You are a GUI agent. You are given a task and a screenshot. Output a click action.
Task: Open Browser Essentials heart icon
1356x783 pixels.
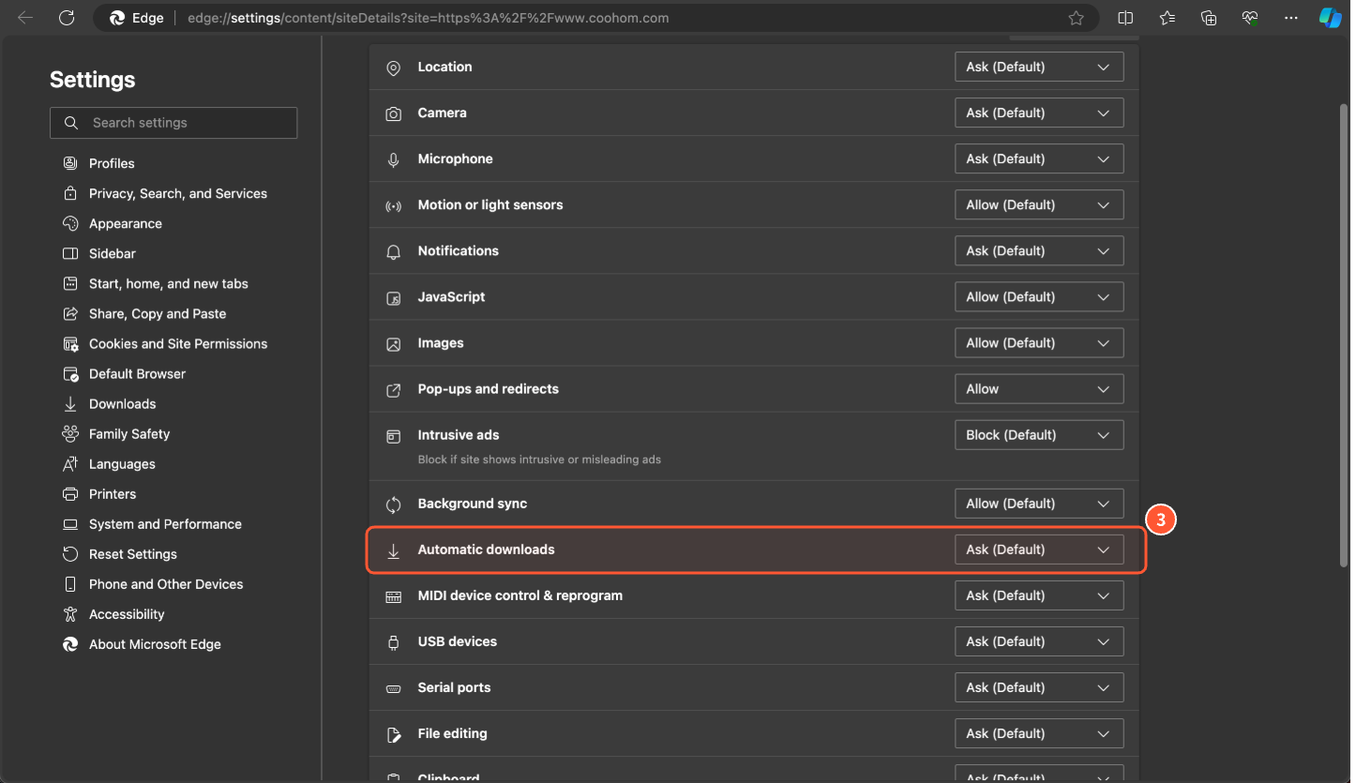coord(1249,18)
